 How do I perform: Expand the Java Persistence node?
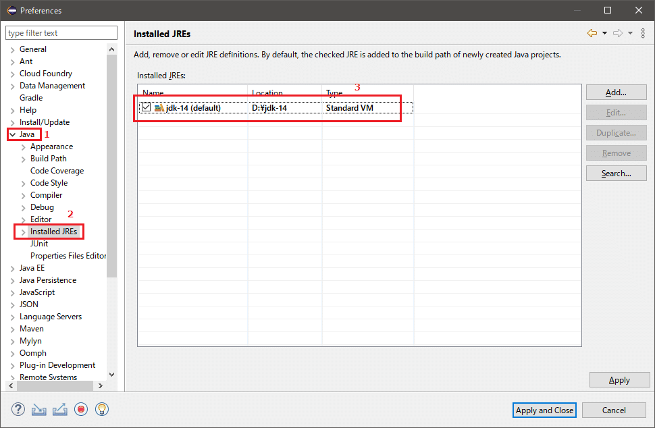[x=13, y=281]
